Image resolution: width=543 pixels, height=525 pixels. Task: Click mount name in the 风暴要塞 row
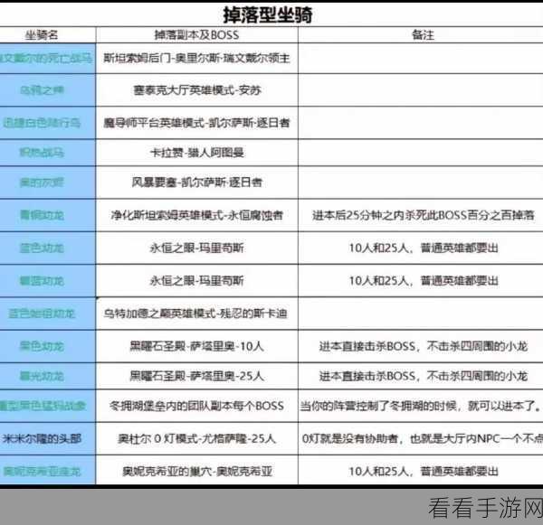point(42,183)
